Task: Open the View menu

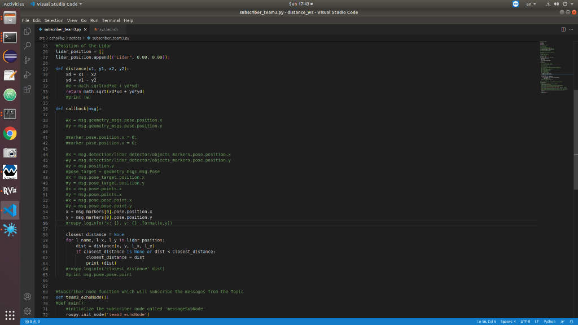Action: (72, 21)
